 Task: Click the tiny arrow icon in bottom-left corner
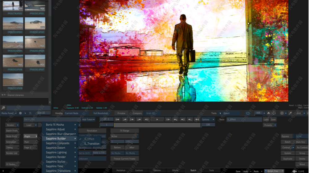point(3,171)
